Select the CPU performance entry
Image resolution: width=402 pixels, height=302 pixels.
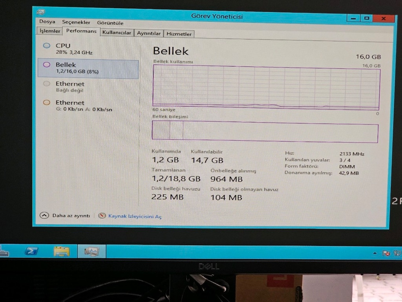click(88, 49)
